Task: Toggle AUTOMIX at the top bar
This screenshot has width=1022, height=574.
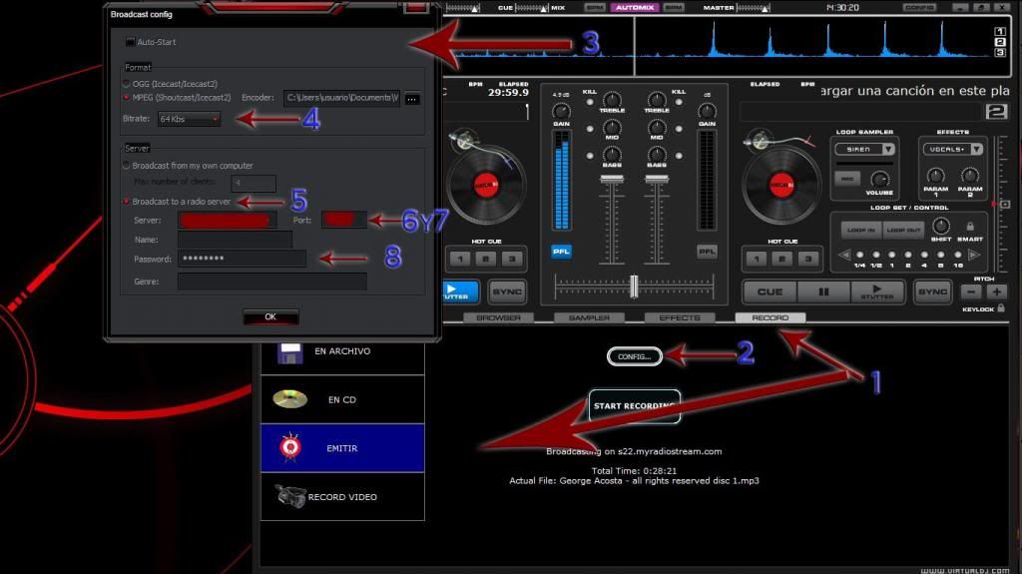Action: [634, 7]
